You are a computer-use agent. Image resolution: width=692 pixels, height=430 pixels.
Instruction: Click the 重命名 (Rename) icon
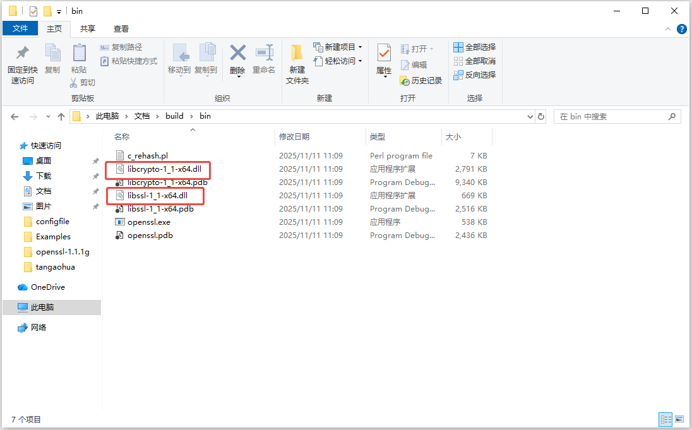click(263, 57)
